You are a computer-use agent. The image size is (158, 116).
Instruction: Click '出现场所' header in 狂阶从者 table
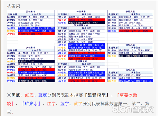click(x=113, y=72)
